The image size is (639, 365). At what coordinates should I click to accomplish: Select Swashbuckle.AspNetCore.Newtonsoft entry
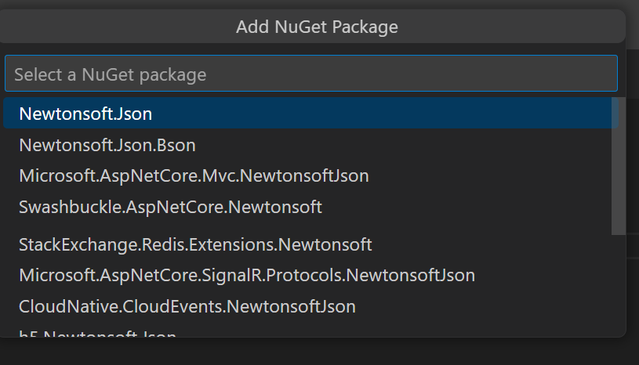[170, 208]
